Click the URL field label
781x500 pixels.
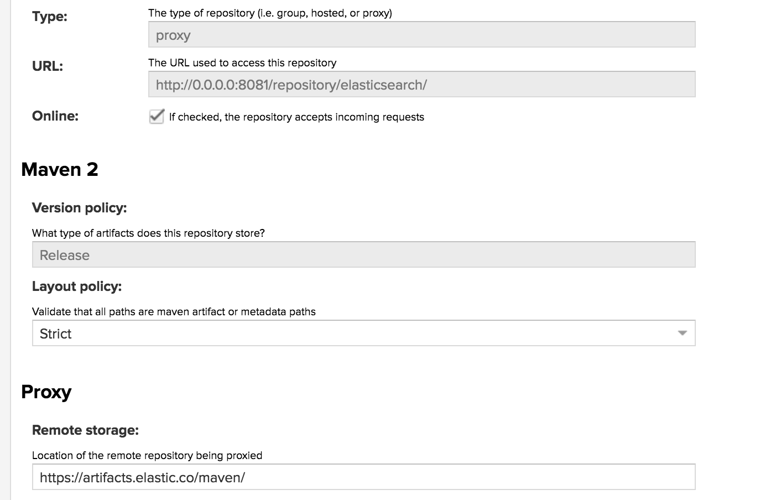point(47,66)
